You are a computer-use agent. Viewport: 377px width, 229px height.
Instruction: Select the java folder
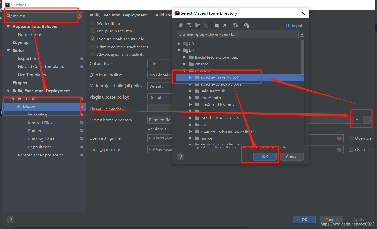click(x=204, y=125)
